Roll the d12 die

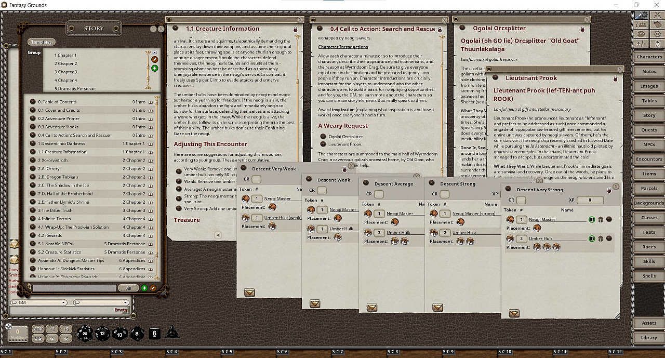[102, 333]
